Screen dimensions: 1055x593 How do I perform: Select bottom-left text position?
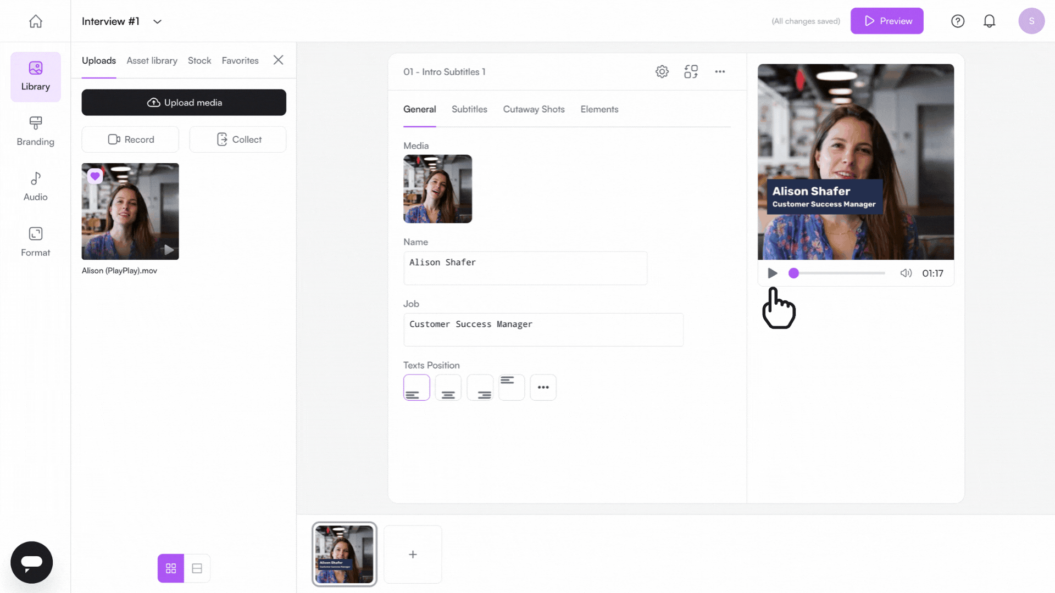[417, 388]
